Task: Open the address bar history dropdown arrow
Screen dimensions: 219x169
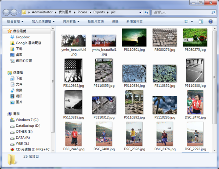Action: 140,12
